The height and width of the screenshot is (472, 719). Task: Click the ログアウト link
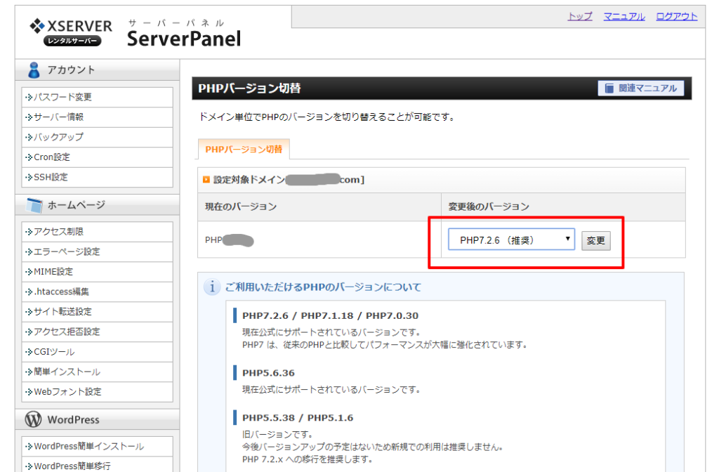click(x=676, y=17)
